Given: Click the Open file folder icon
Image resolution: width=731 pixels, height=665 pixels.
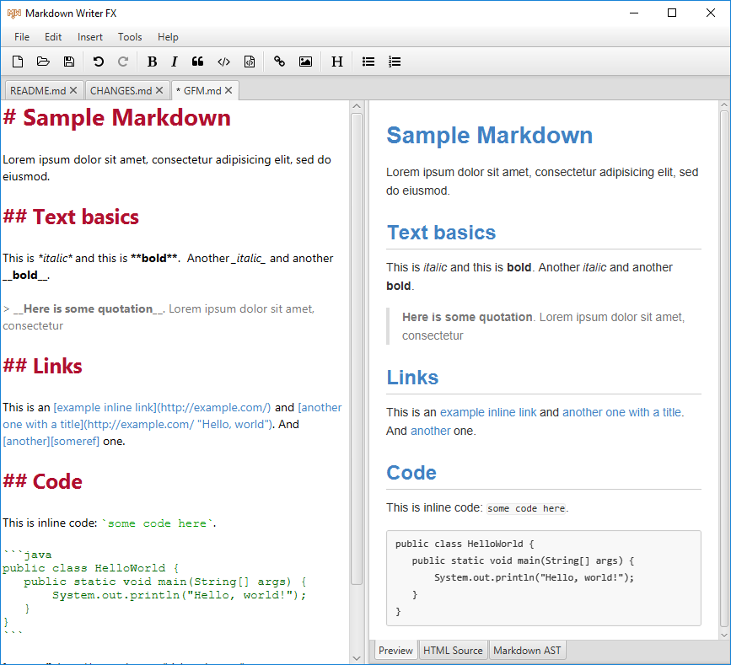Looking at the screenshot, I should pyautogui.click(x=43, y=62).
